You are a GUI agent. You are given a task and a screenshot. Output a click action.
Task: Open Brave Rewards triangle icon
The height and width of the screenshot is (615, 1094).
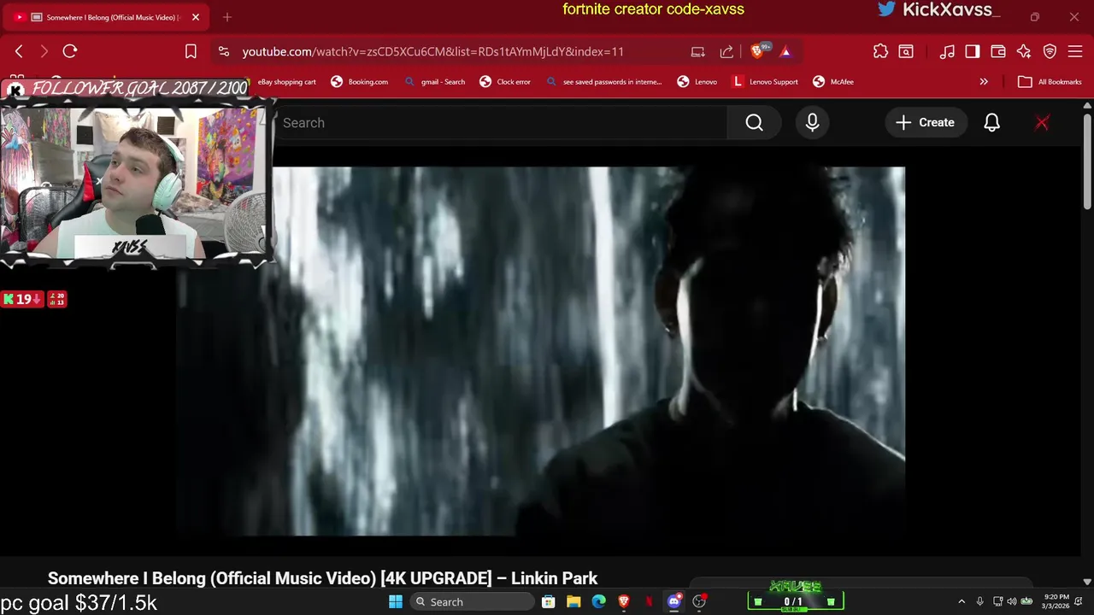pos(785,51)
